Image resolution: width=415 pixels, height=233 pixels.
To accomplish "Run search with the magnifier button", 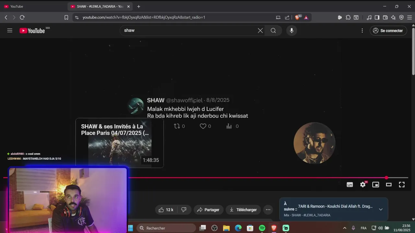I will point(273,30).
